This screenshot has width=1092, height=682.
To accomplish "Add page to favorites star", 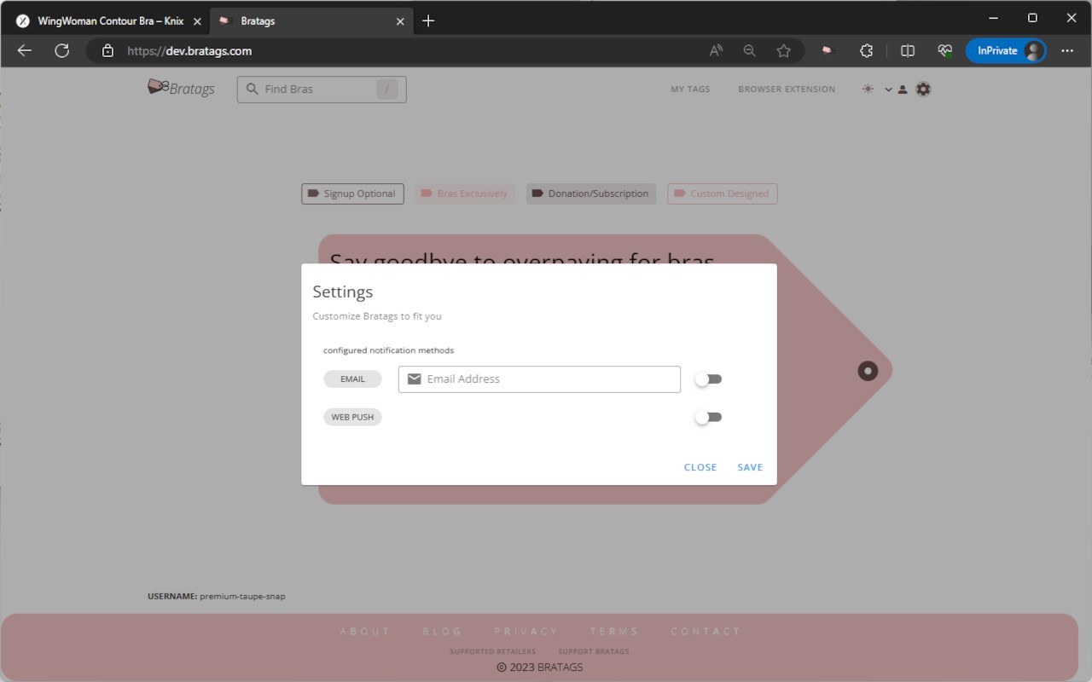I will click(783, 50).
